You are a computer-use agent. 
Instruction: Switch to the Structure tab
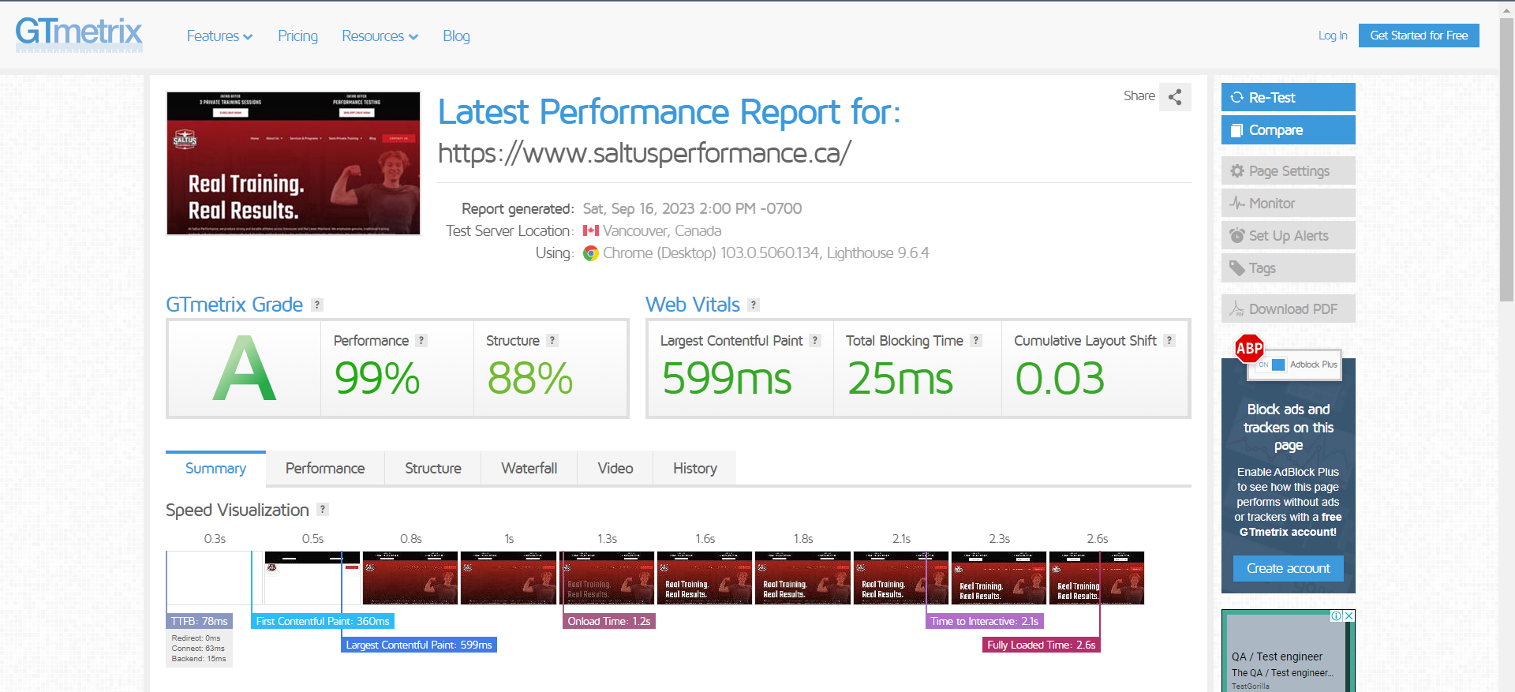[433, 469]
